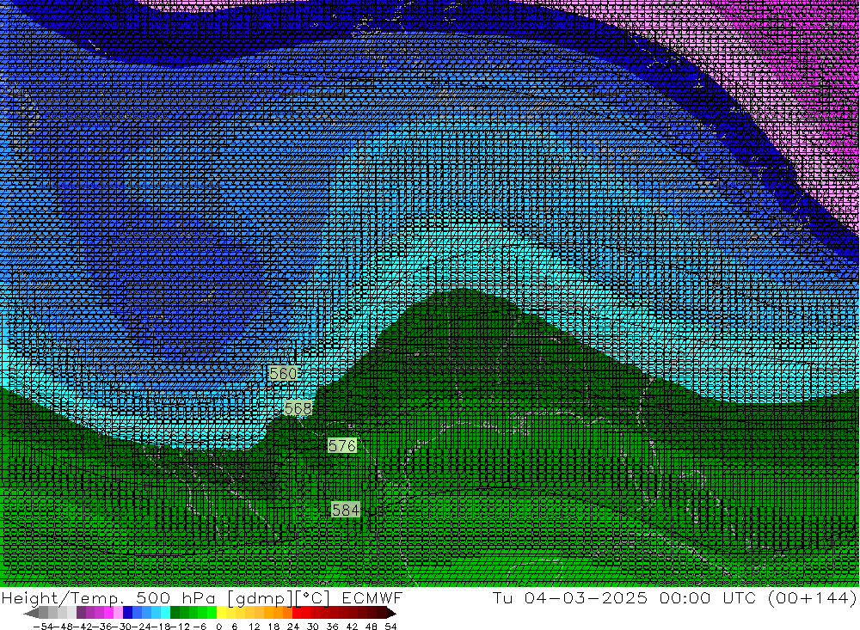The height and width of the screenshot is (630, 860).
Task: Select the yellow 0 legend swatch
Action: [x=221, y=613]
